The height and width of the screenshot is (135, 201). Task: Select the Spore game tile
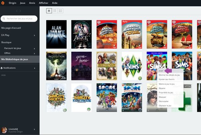[107, 98]
